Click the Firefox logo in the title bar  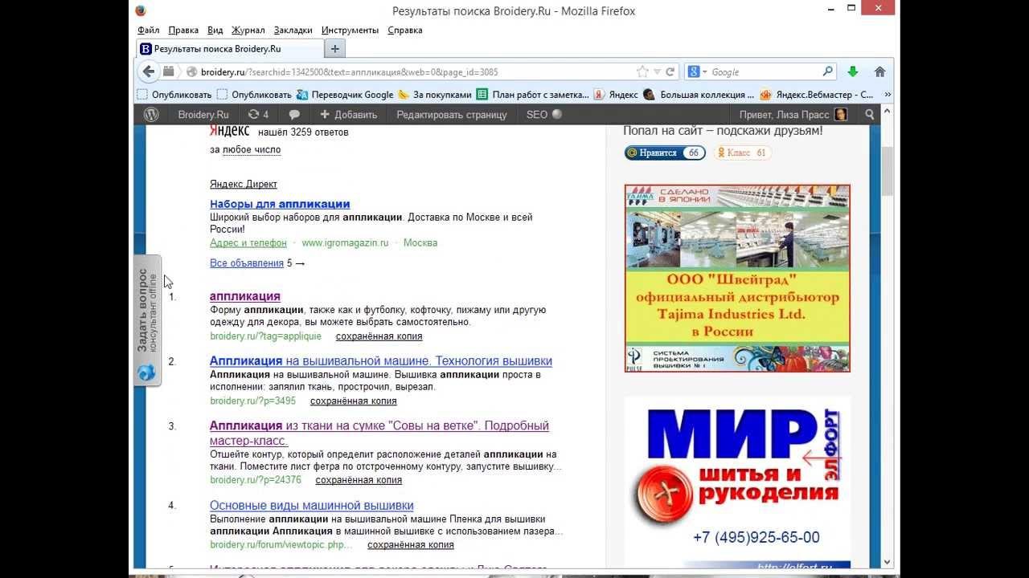tap(141, 10)
